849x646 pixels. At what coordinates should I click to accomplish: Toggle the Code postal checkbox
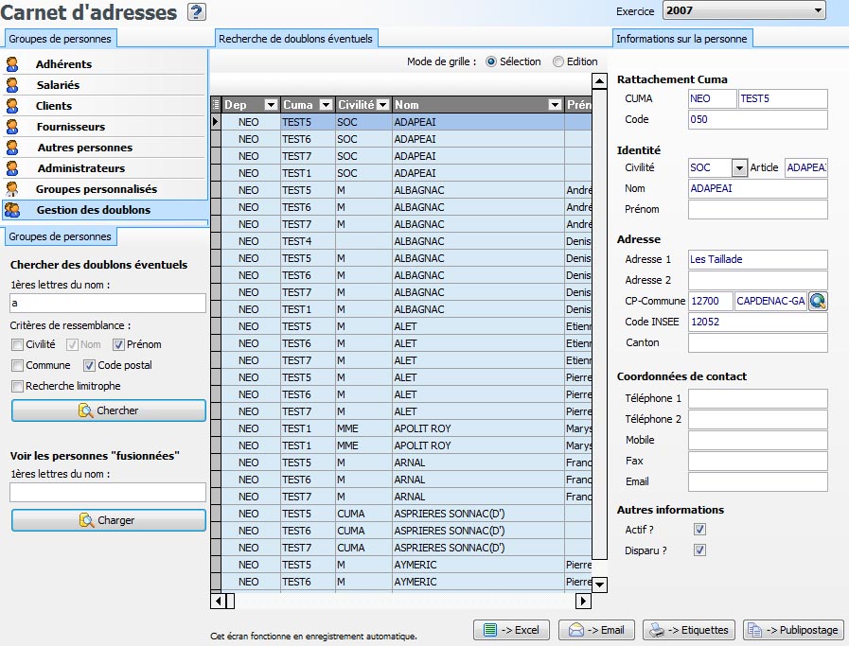[x=89, y=365]
